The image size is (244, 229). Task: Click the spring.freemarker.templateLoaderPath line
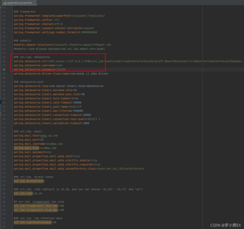(59, 16)
